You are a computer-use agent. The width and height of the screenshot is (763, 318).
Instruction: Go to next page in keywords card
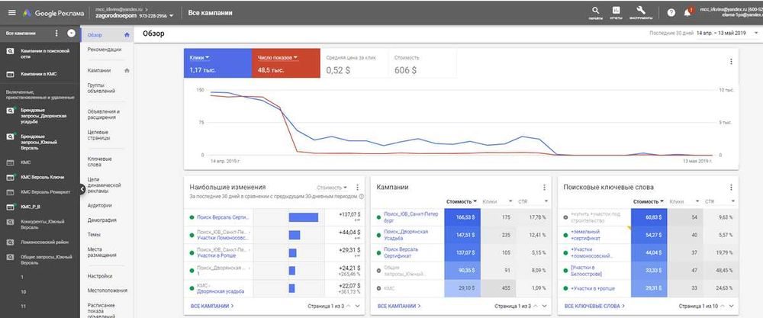pyautogui.click(x=732, y=307)
